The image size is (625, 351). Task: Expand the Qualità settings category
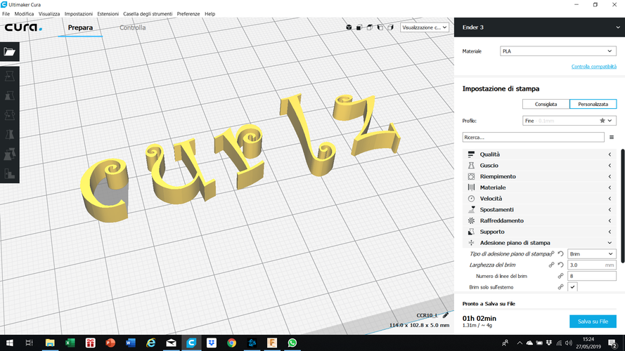539,154
